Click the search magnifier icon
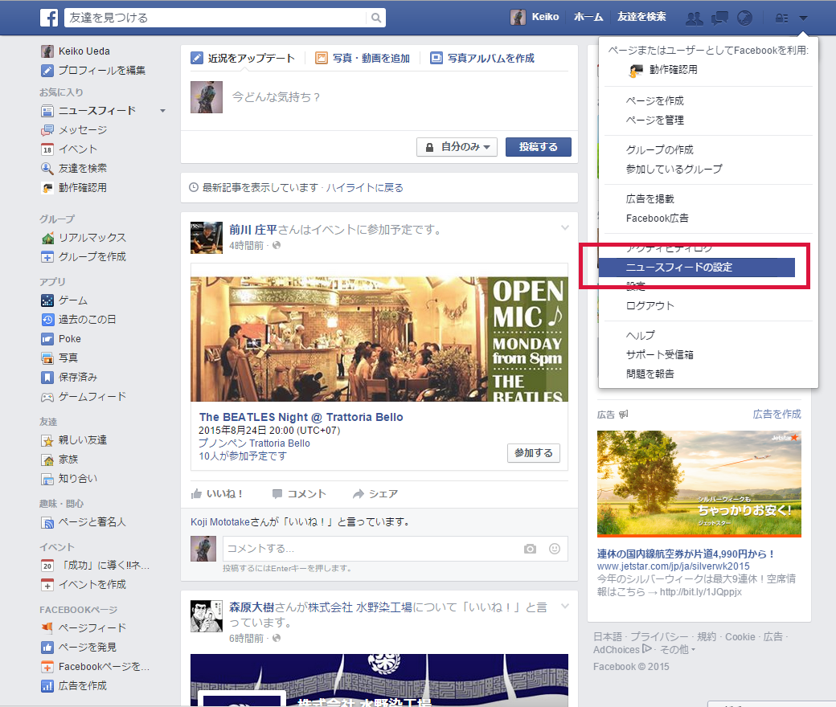 376,18
